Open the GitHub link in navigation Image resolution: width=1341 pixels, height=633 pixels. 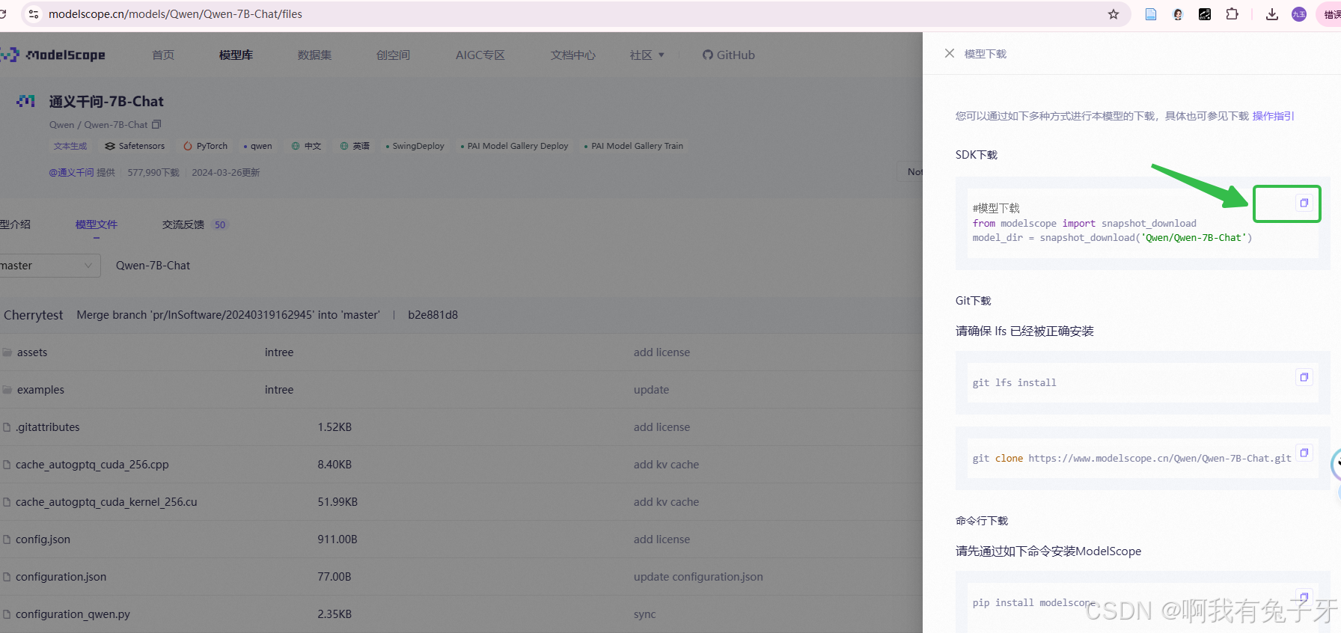pyautogui.click(x=729, y=55)
